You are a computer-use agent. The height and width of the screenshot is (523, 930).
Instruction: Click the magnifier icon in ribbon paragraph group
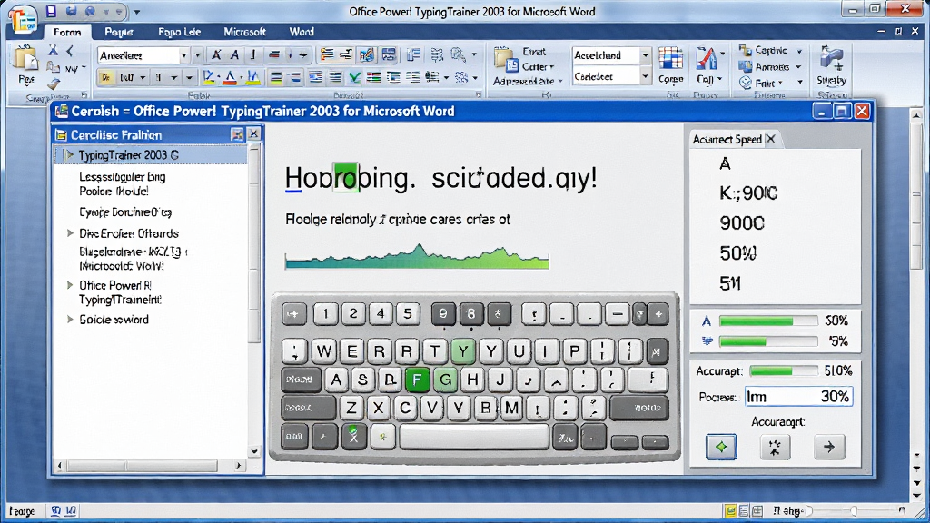(x=458, y=55)
